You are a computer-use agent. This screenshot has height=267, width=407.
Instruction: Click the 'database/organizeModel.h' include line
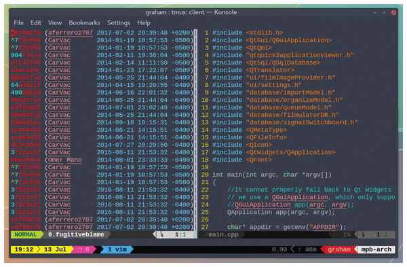tap(277, 100)
